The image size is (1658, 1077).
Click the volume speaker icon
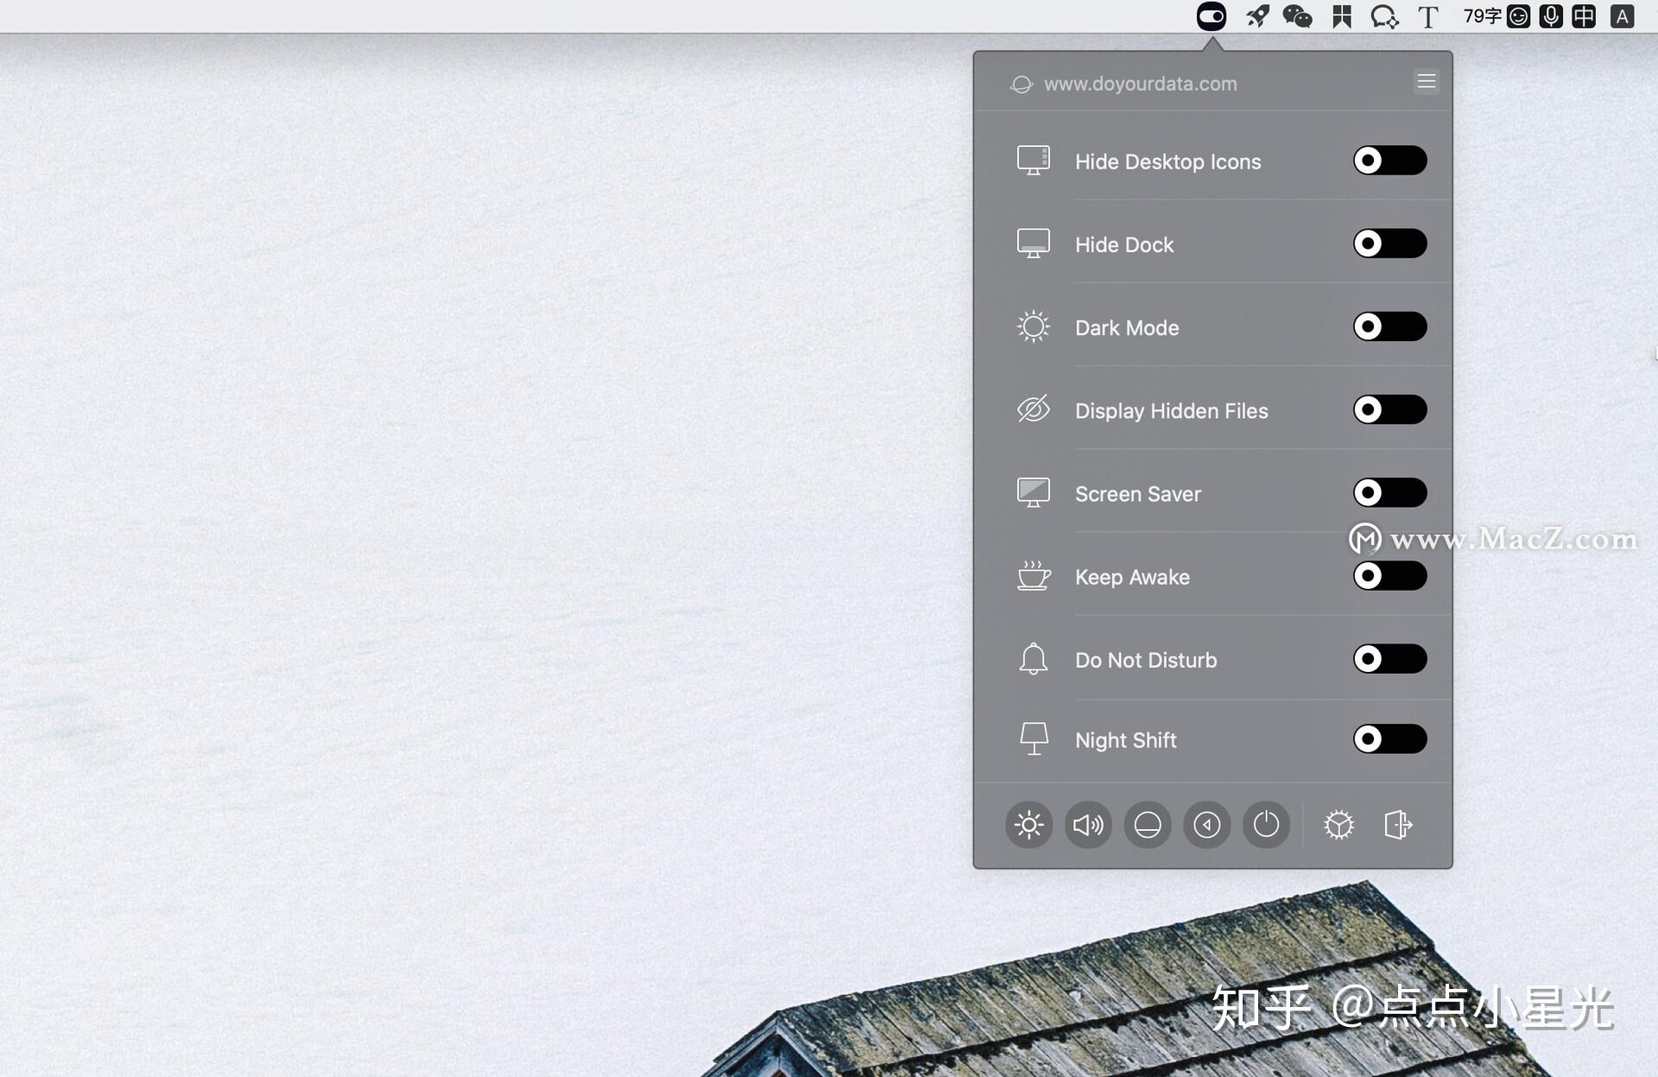1087,825
